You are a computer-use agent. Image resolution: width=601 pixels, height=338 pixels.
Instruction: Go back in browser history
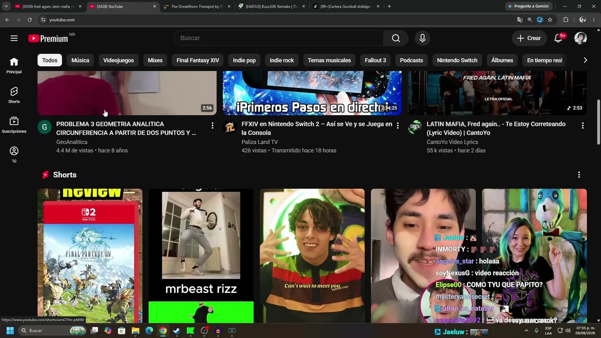coord(7,20)
